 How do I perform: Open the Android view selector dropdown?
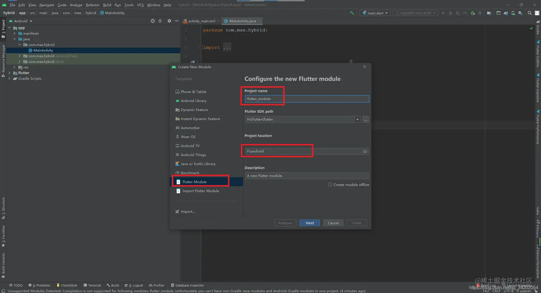21,21
